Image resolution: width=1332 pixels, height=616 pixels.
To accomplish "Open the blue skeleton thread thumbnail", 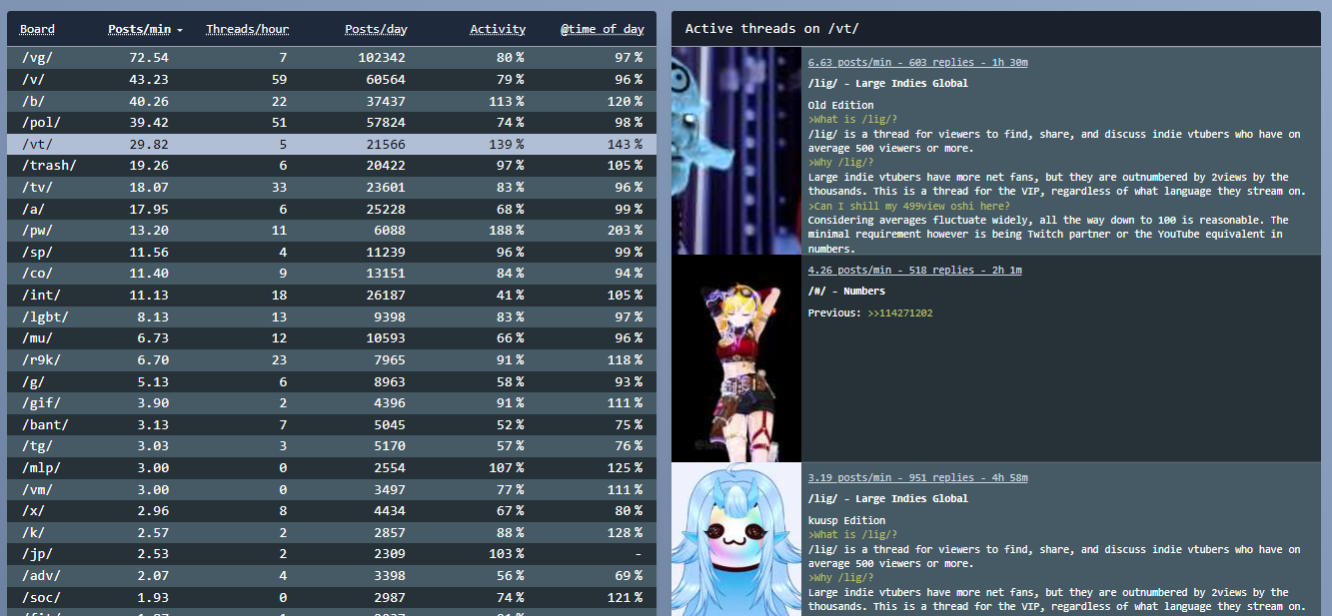I will (736, 151).
